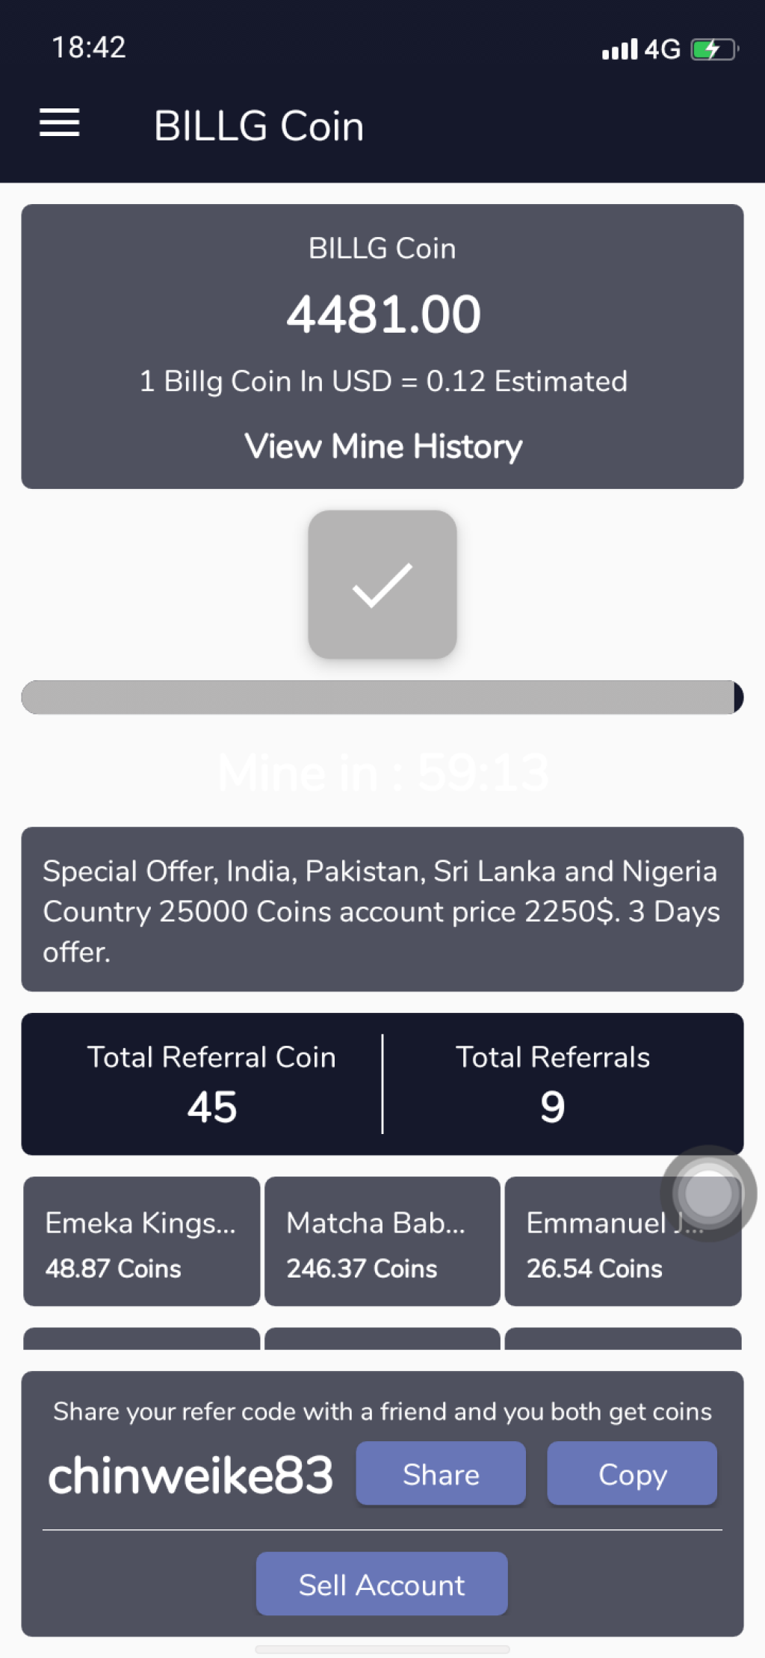The image size is (765, 1658).
Task: Select the Matcha Bab referral card
Action: point(382,1242)
